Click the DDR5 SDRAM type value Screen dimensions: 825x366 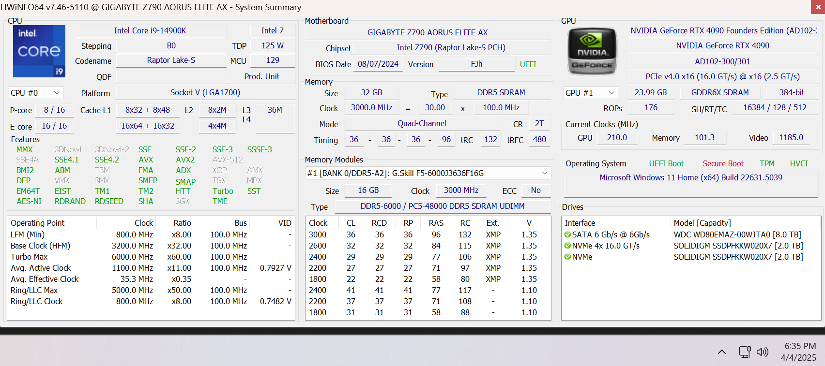[501, 92]
